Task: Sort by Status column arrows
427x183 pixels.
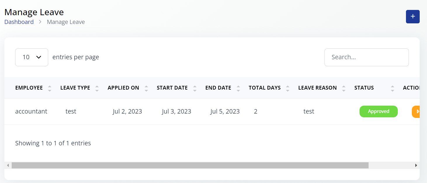Action: pos(393,88)
